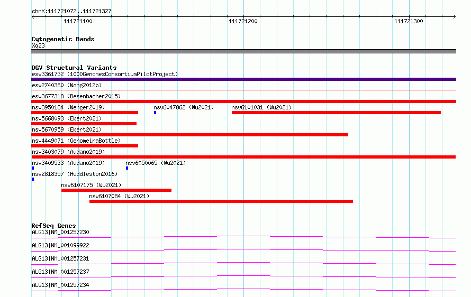The width and height of the screenshot is (471, 297).
Task: Open the esv2740380 (Wong2012b) label
Action: pos(67,85)
